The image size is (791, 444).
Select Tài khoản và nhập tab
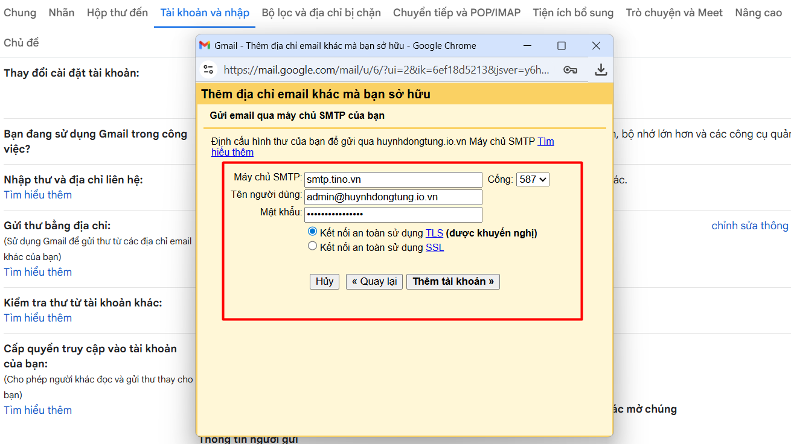(x=205, y=13)
